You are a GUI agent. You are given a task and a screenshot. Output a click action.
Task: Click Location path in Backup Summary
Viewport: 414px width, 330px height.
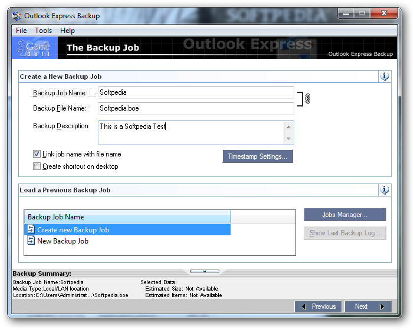point(71,295)
